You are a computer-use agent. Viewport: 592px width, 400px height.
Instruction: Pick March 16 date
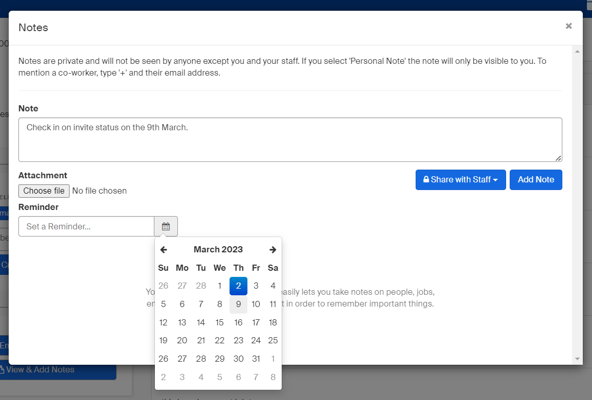click(x=238, y=323)
